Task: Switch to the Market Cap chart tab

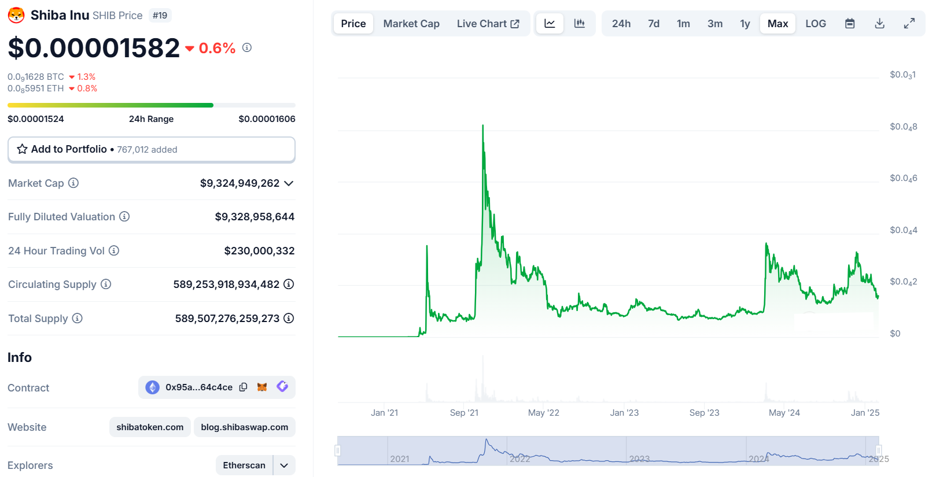Action: tap(411, 24)
